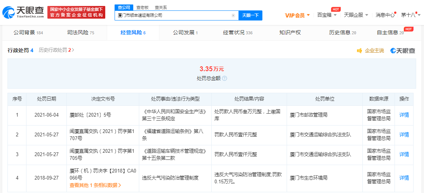Image resolution: width=424 pixels, height=193 pixels.
Task: Click the 数据来源 column header
Action: pyautogui.click(x=378, y=99)
